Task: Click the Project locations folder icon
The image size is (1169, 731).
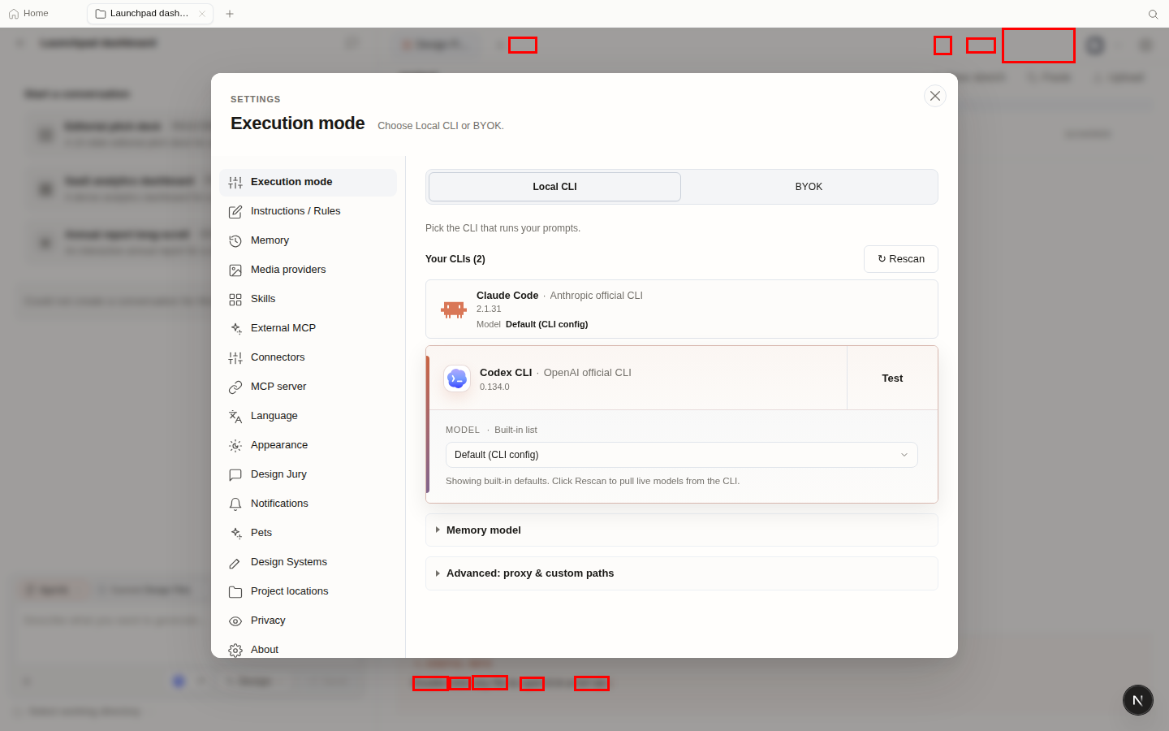Action: coord(235,592)
